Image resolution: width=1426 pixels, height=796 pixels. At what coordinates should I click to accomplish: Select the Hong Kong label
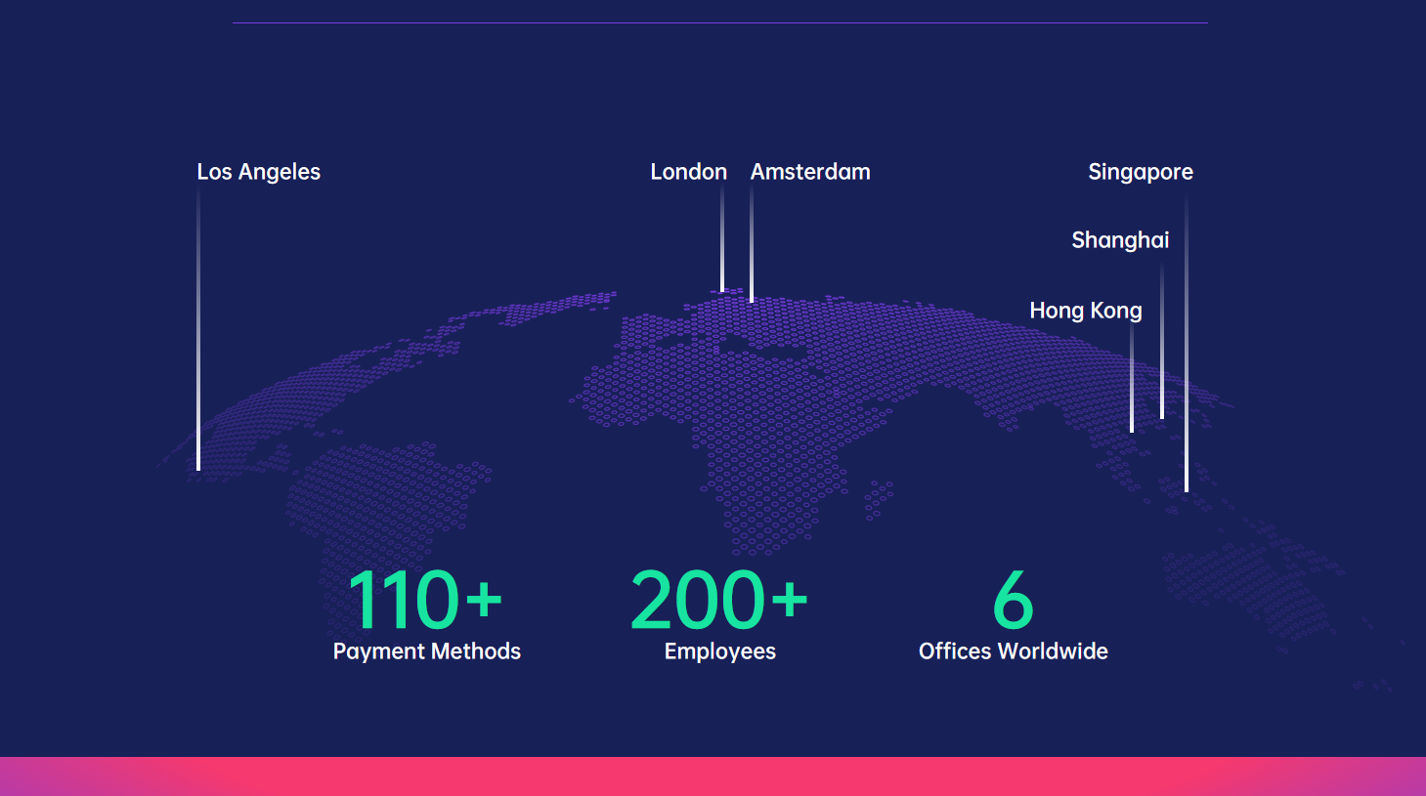click(1086, 311)
